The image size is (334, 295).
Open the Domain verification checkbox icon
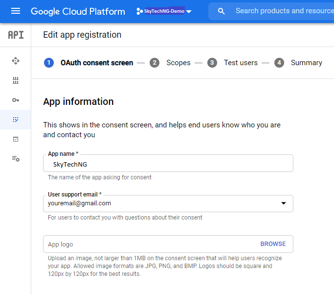coord(16,139)
